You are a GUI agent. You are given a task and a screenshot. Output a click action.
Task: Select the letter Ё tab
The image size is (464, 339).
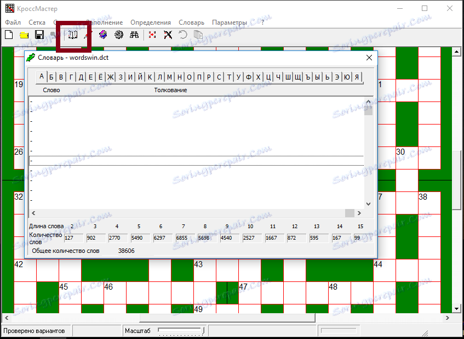[101, 77]
